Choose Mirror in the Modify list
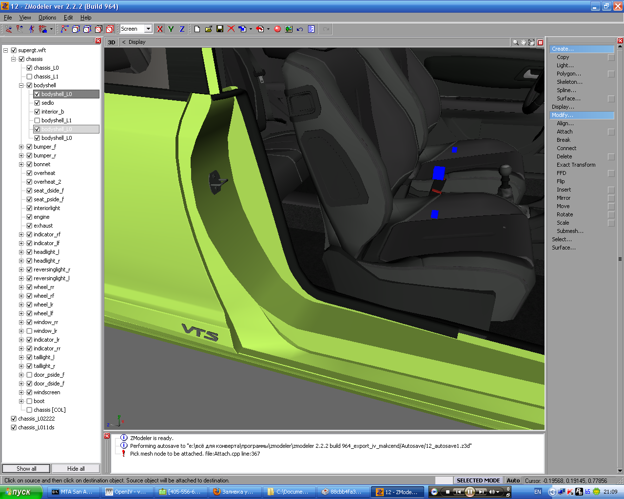Viewport: 624px width, 499px height. click(564, 198)
